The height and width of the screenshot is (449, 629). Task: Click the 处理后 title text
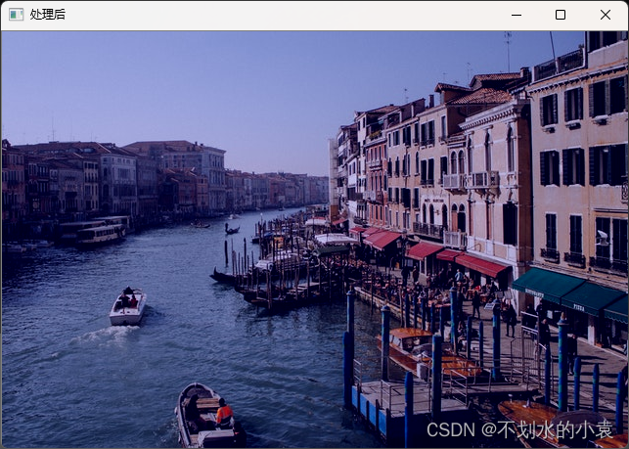[47, 15]
